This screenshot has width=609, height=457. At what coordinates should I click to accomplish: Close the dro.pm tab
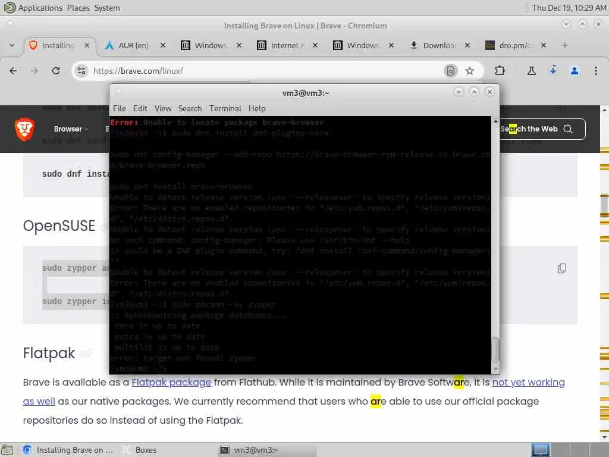click(x=544, y=45)
